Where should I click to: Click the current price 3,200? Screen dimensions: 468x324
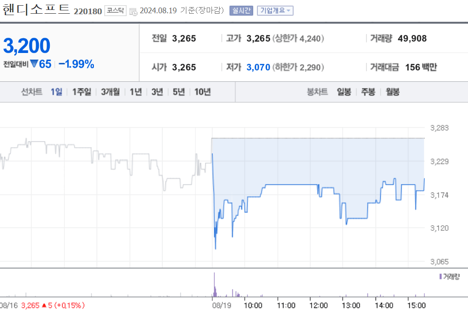coord(27,45)
